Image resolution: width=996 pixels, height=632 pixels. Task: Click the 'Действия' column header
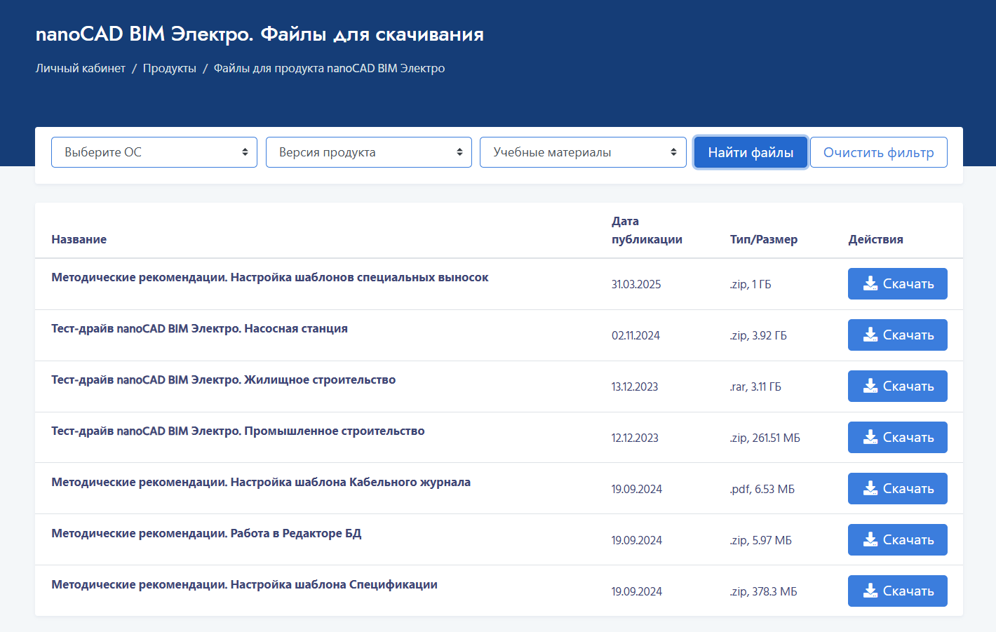pyautogui.click(x=876, y=239)
